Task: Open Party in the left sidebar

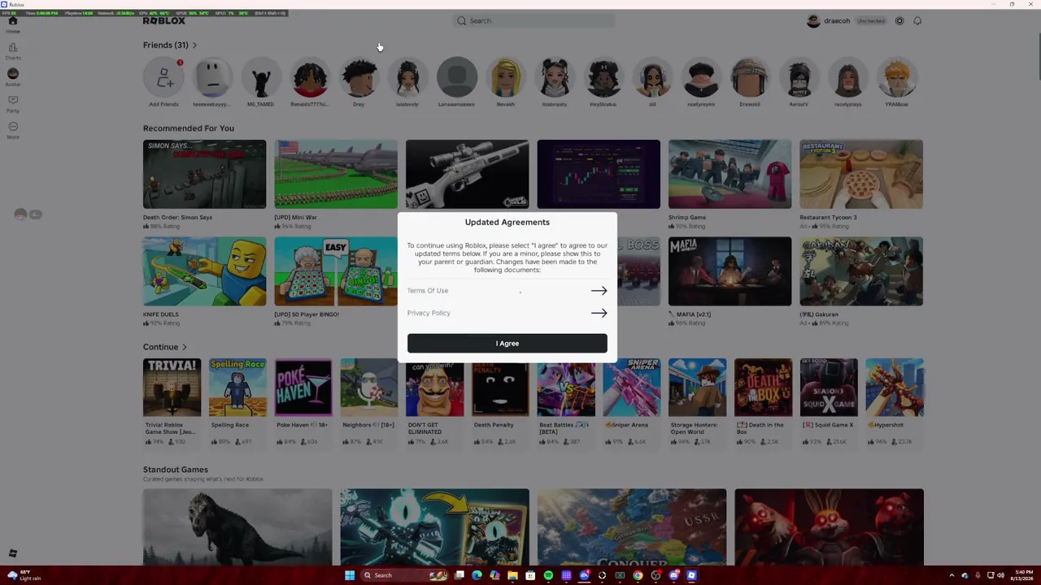Action: click(x=13, y=103)
